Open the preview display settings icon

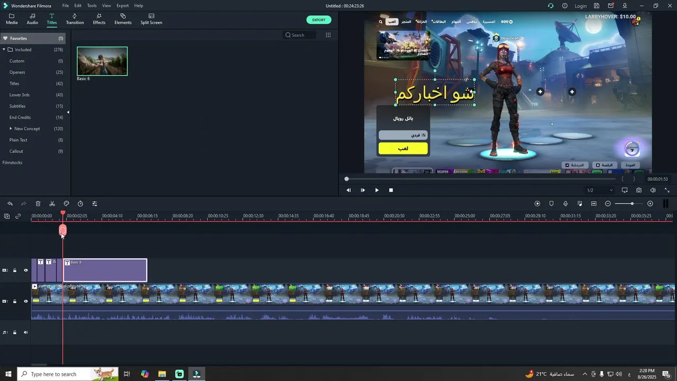click(x=625, y=190)
